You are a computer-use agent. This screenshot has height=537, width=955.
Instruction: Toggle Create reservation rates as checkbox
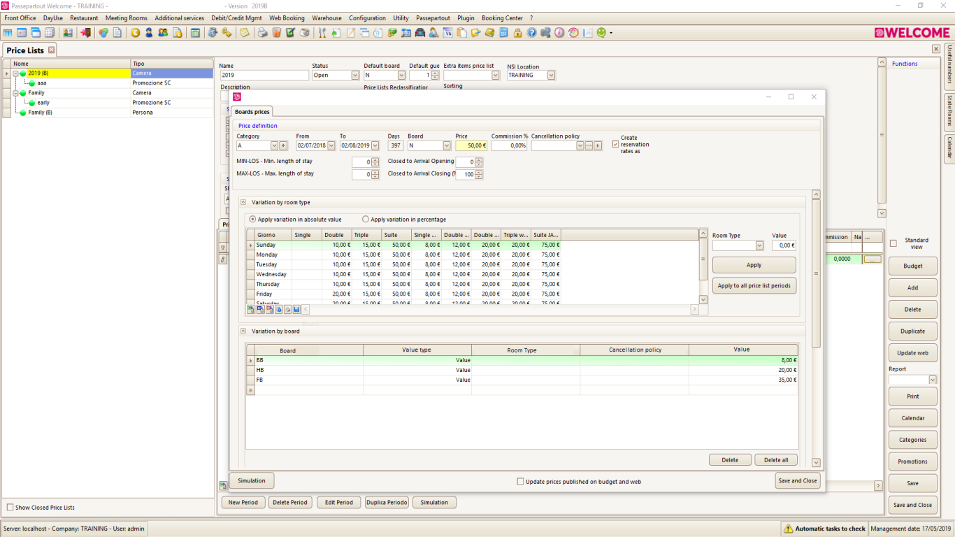tap(615, 145)
